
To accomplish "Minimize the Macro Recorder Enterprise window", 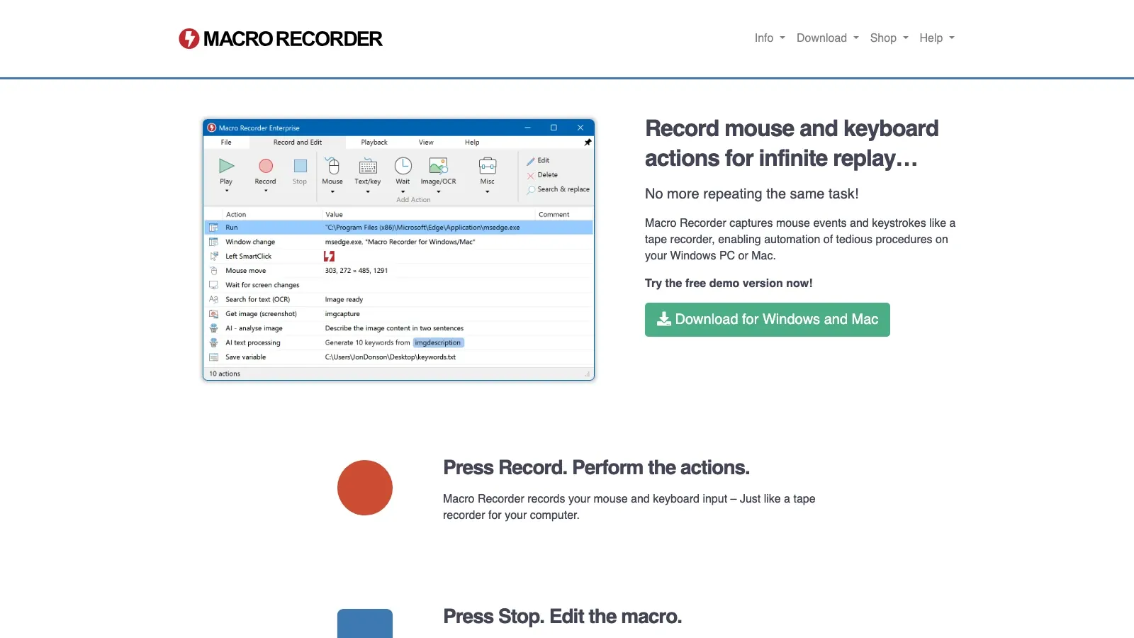I will pyautogui.click(x=528, y=128).
